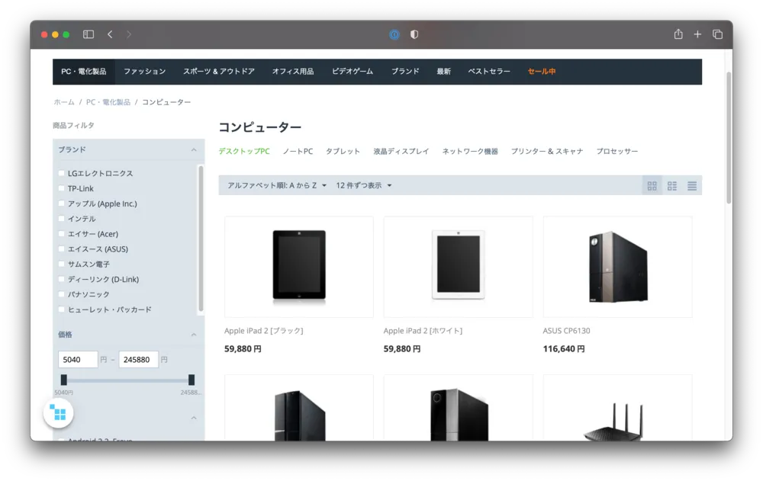Click the maximum price slider handle
Image resolution: width=763 pixels, height=481 pixels.
pyautogui.click(x=192, y=380)
